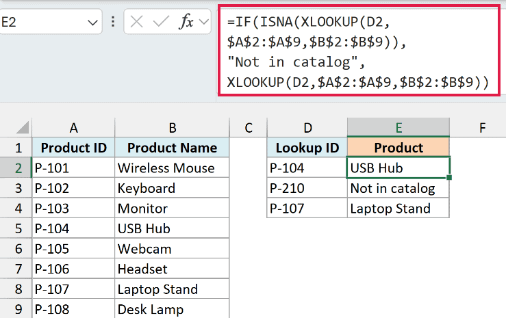The width and height of the screenshot is (506, 318).
Task: Click the 'Wireless Mouse' cell
Action: tap(172, 168)
